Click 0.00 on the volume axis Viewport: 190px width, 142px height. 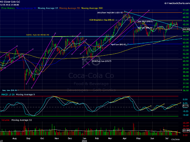click(x=185, y=135)
